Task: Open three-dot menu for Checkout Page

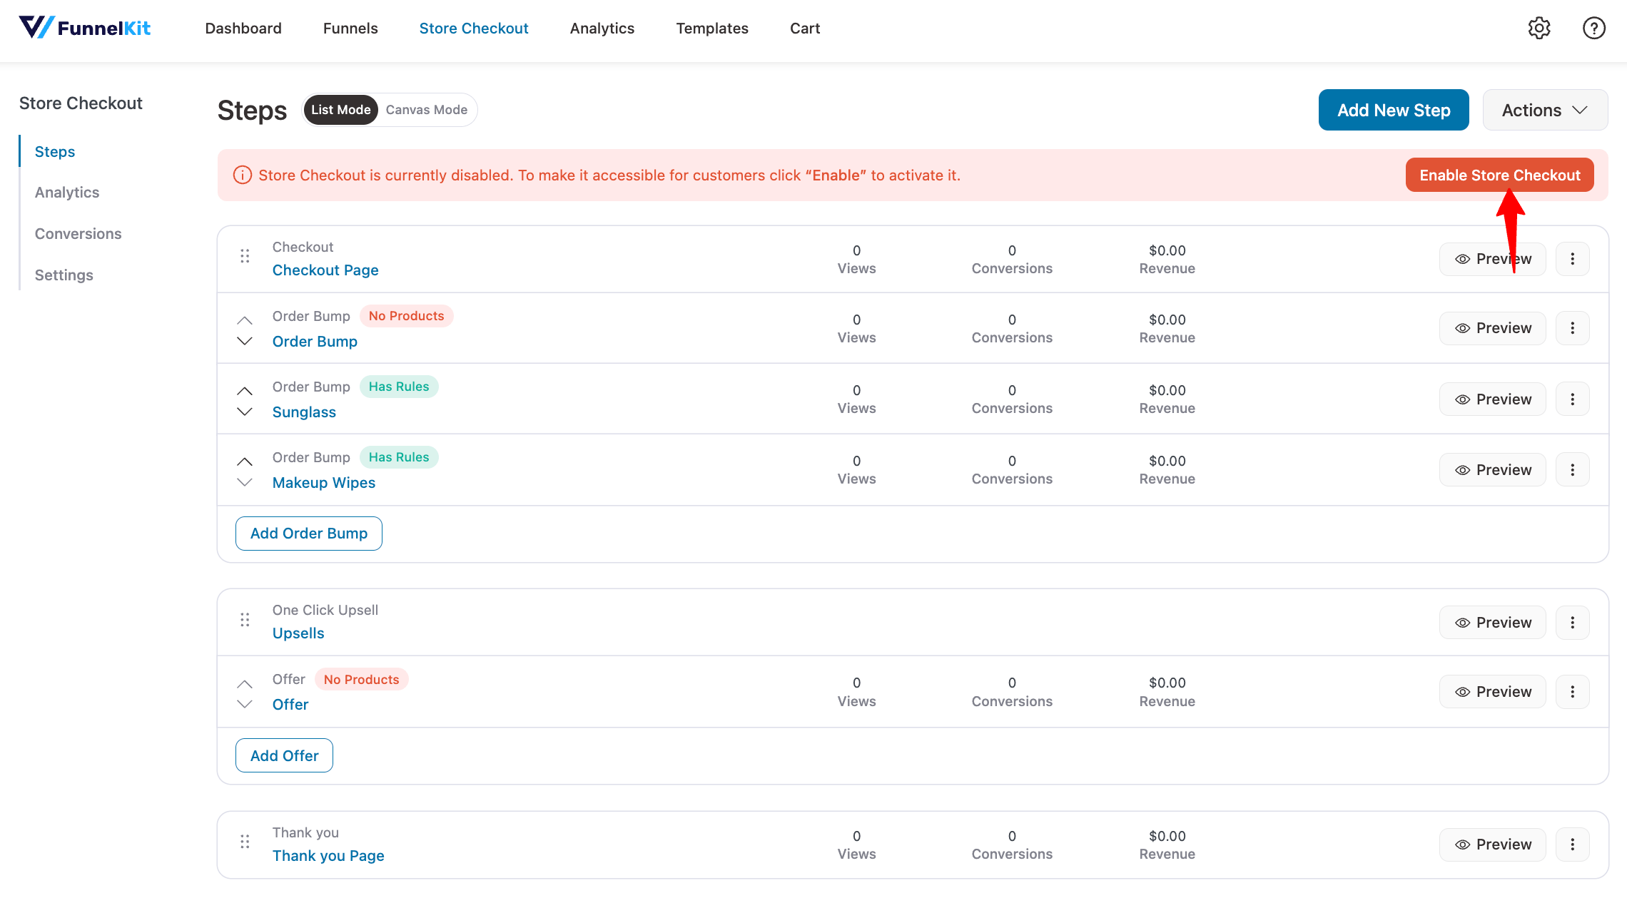Action: click(x=1572, y=259)
